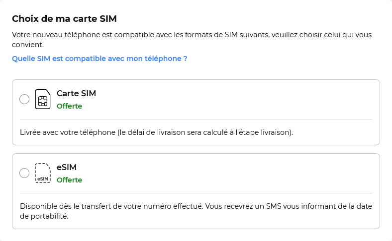
Task: Click the physical SIM card chip icon
Action: (43, 99)
